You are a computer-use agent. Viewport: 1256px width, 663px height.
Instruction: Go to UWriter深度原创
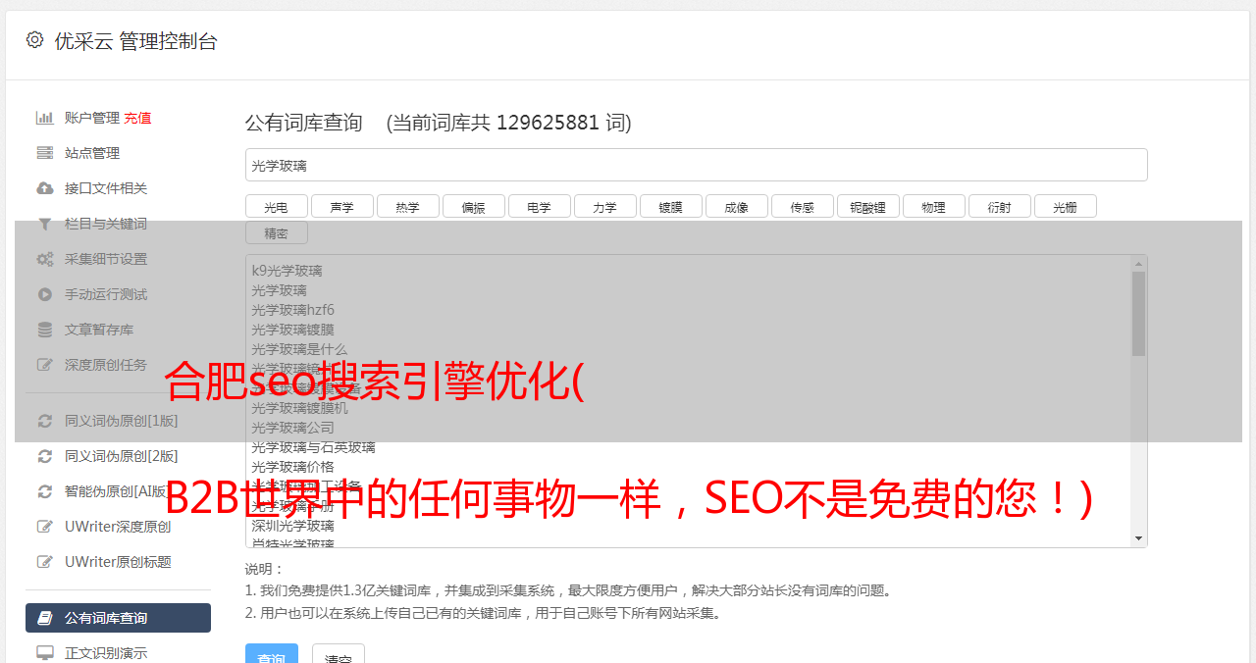coord(118,527)
